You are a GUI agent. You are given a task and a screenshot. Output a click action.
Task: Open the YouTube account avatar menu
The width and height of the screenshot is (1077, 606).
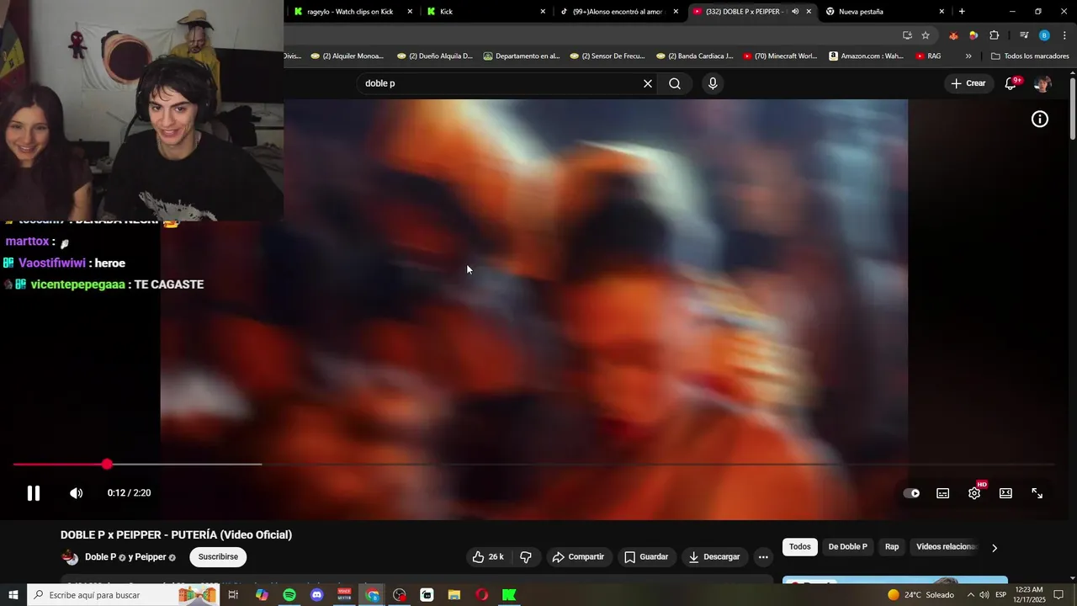[1043, 83]
